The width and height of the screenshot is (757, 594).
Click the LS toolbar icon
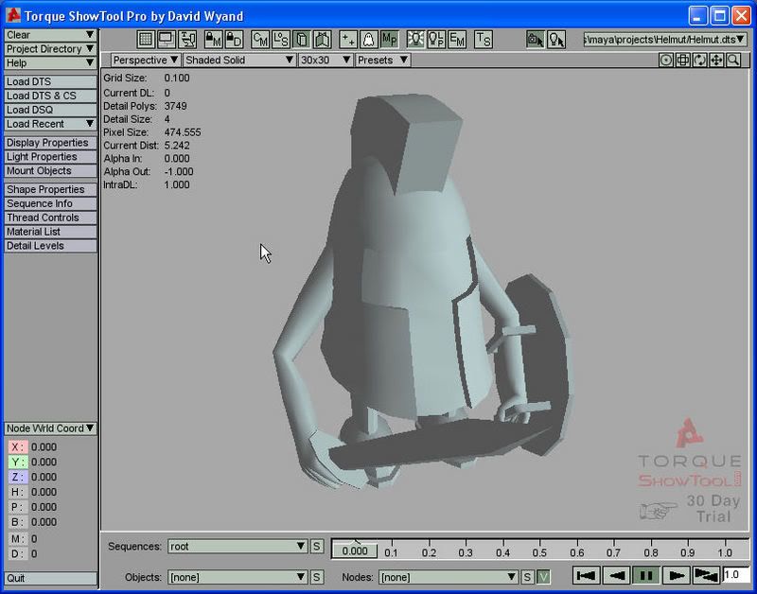click(281, 40)
